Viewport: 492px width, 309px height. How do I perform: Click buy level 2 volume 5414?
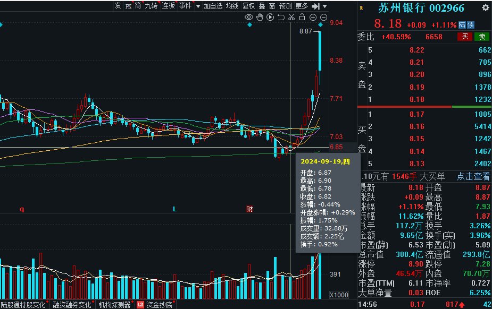[482, 126]
